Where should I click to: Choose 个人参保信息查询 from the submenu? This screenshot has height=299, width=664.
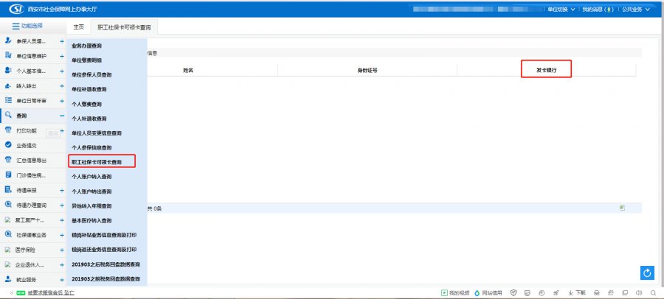coord(91,147)
